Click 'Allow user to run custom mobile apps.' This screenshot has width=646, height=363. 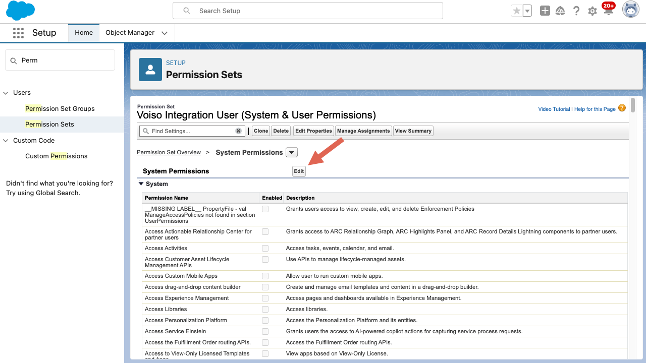coord(334,276)
